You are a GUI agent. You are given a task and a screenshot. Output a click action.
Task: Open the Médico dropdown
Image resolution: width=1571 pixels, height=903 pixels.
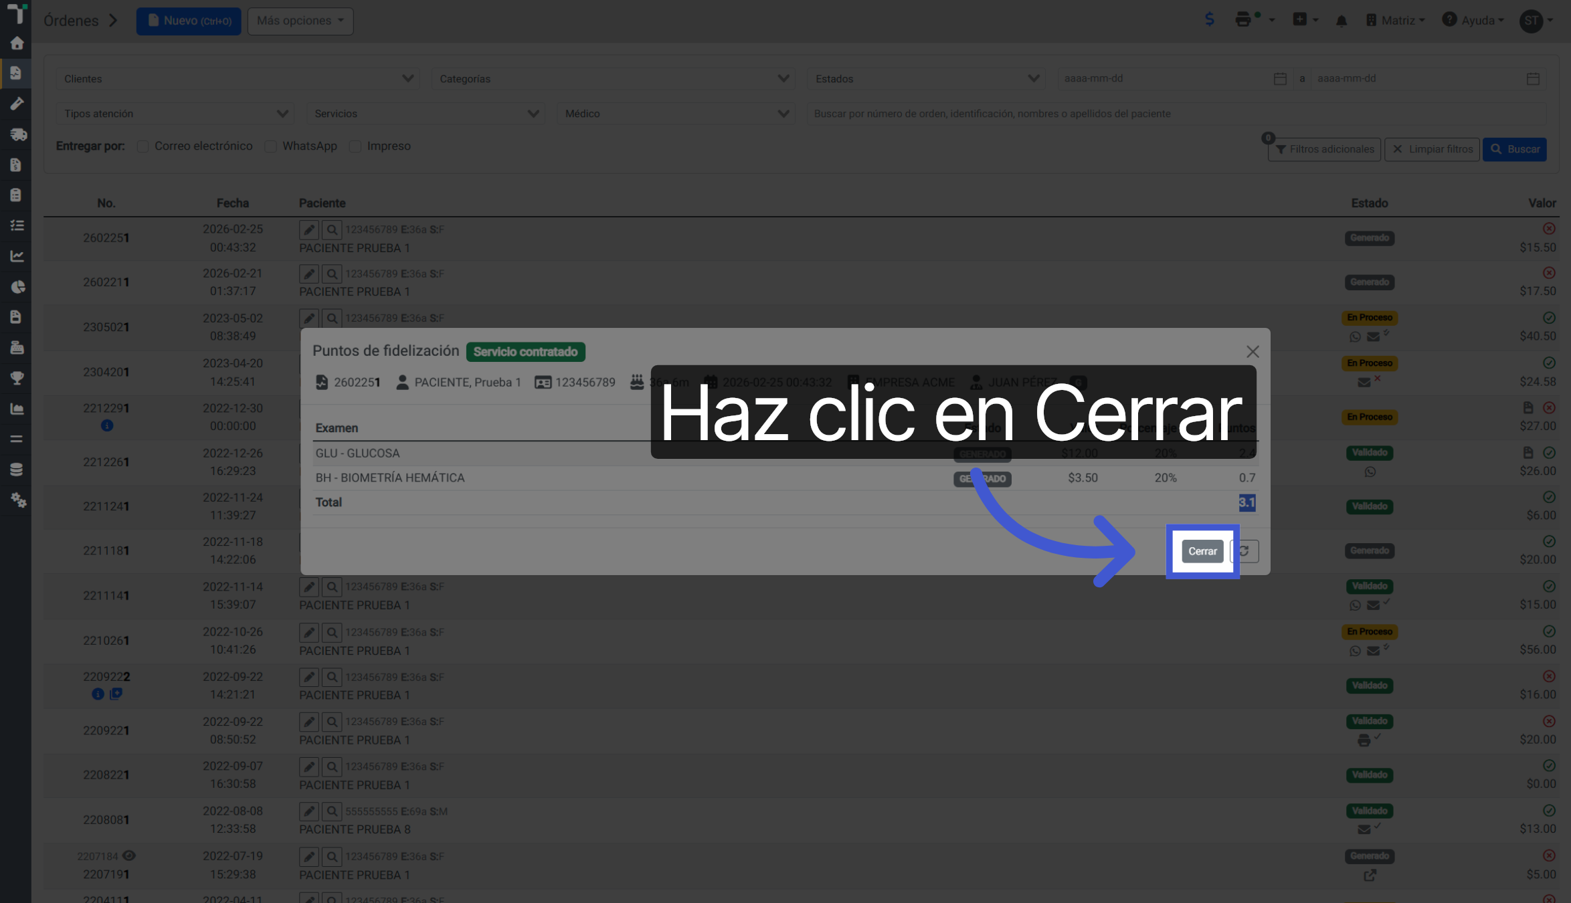[676, 114]
